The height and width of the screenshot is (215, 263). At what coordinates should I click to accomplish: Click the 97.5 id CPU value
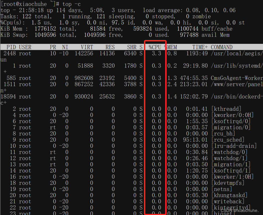coord(123,23)
